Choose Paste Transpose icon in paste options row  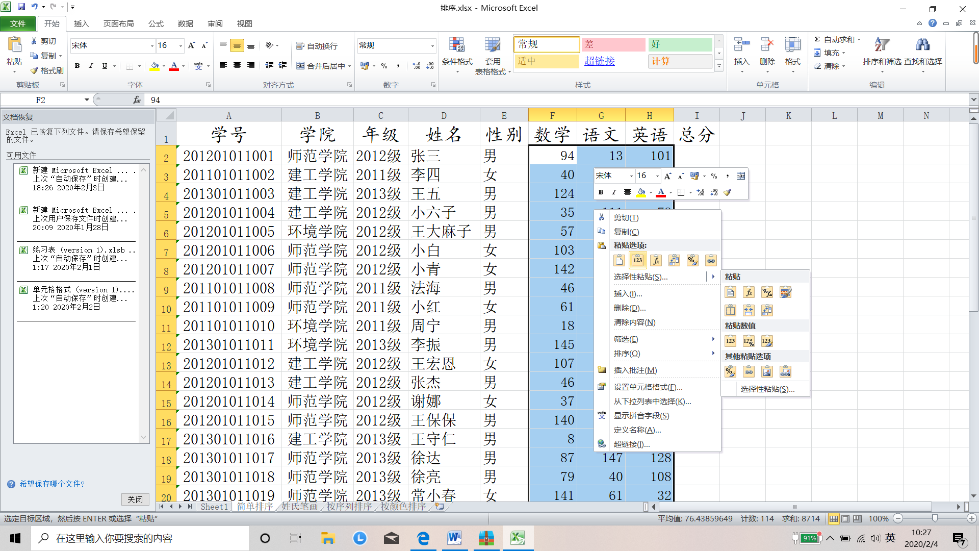(674, 260)
